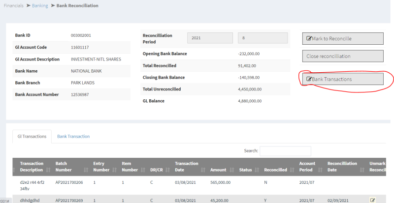Click the edit icon on Bank Transactions button
This screenshot has width=394, height=203.
click(x=309, y=79)
